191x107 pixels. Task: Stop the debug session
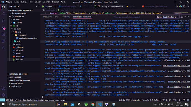99,6
